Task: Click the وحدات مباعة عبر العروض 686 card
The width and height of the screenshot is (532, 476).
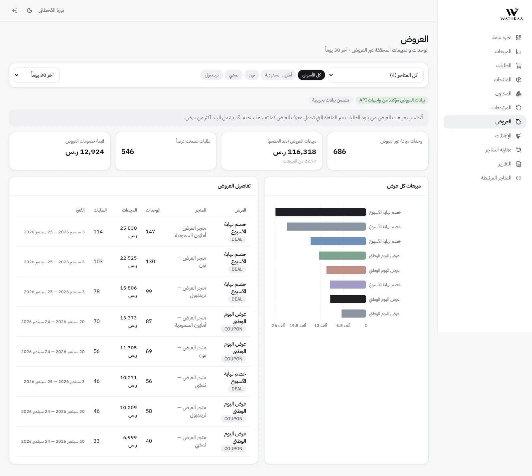Action: pyautogui.click(x=378, y=151)
